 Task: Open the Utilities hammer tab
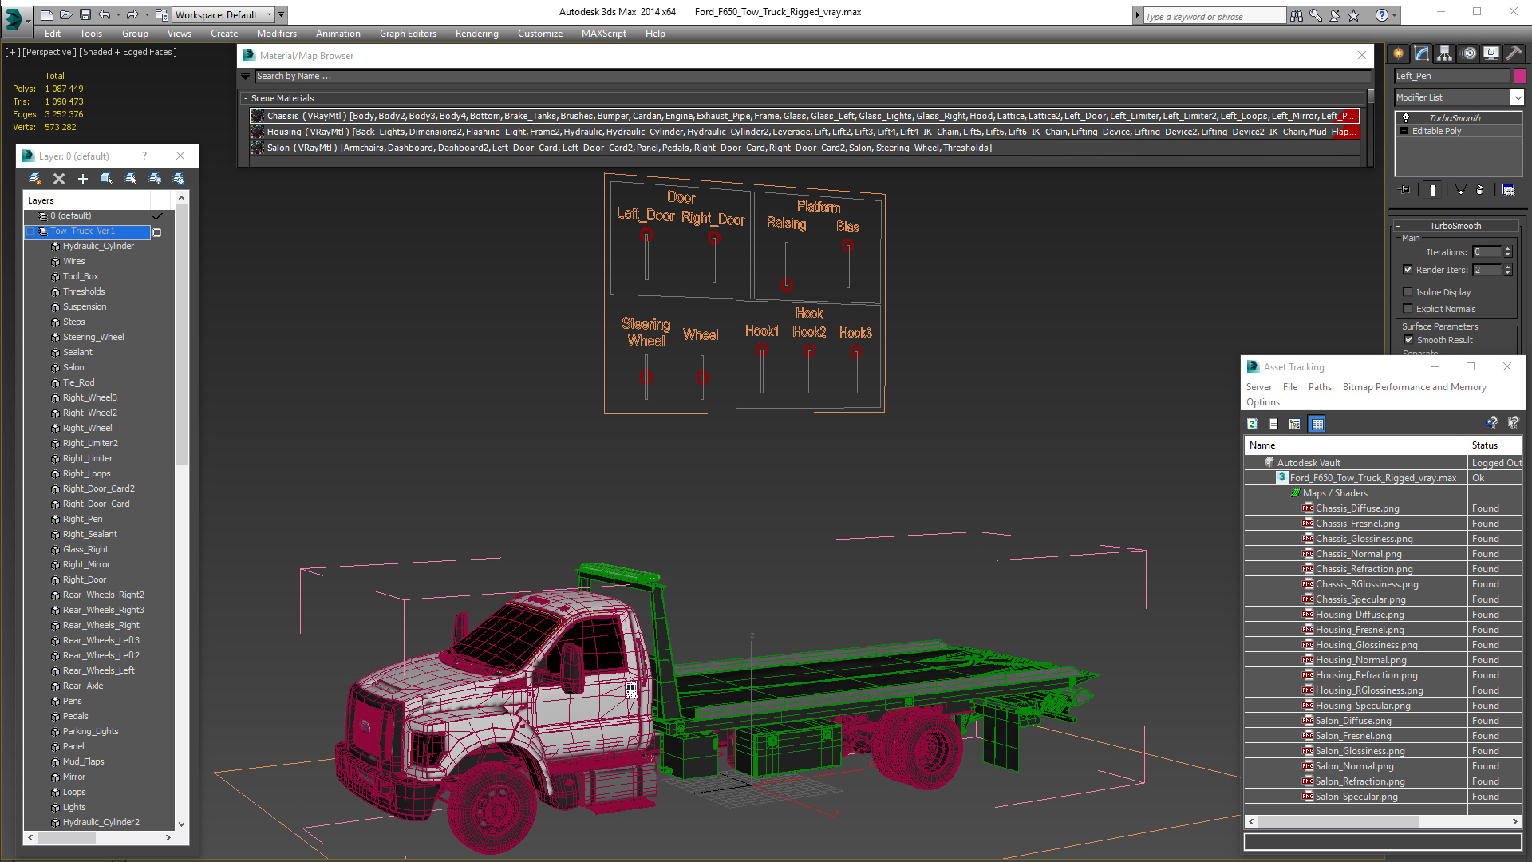pyautogui.click(x=1514, y=53)
